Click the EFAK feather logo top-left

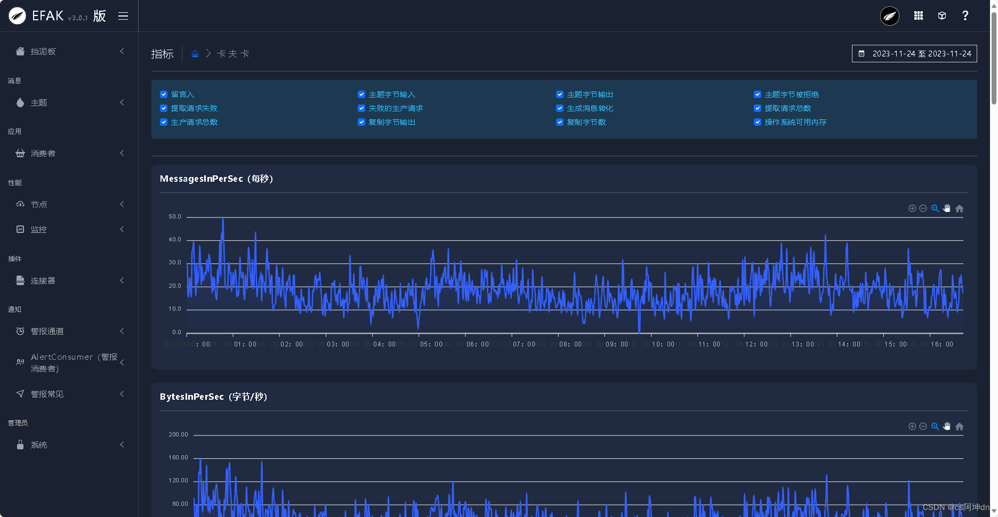coord(17,15)
